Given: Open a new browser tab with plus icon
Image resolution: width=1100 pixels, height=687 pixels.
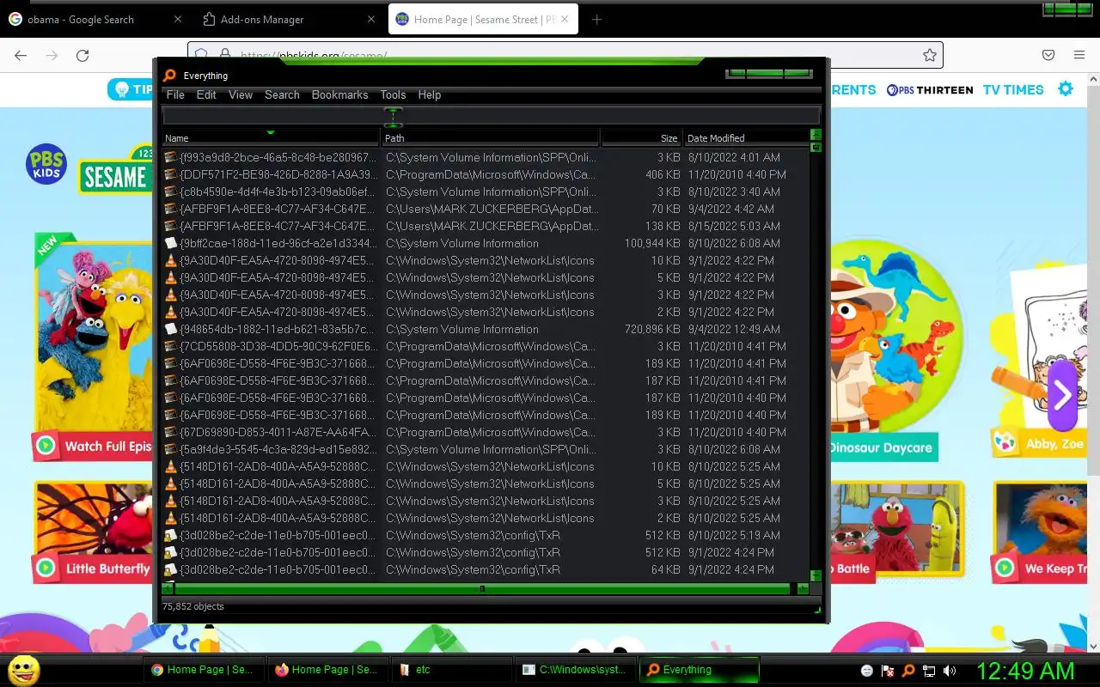Looking at the screenshot, I should [x=596, y=19].
